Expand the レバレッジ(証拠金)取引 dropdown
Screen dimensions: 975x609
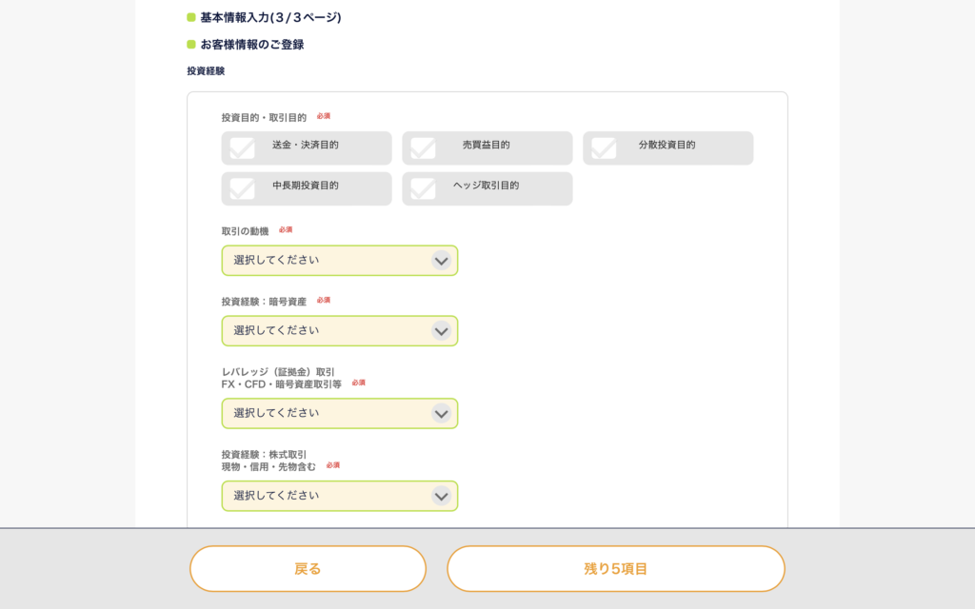(340, 413)
